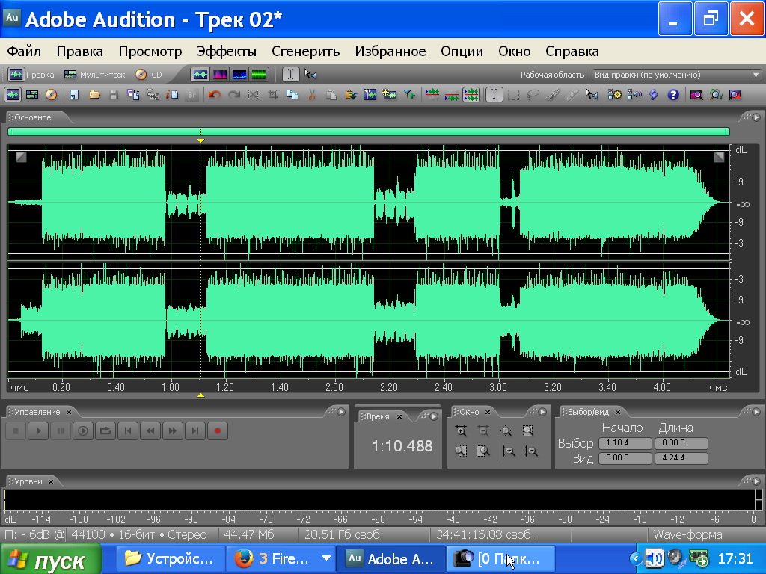Create a new file with the New icon
The height and width of the screenshot is (574, 766).
click(x=74, y=95)
